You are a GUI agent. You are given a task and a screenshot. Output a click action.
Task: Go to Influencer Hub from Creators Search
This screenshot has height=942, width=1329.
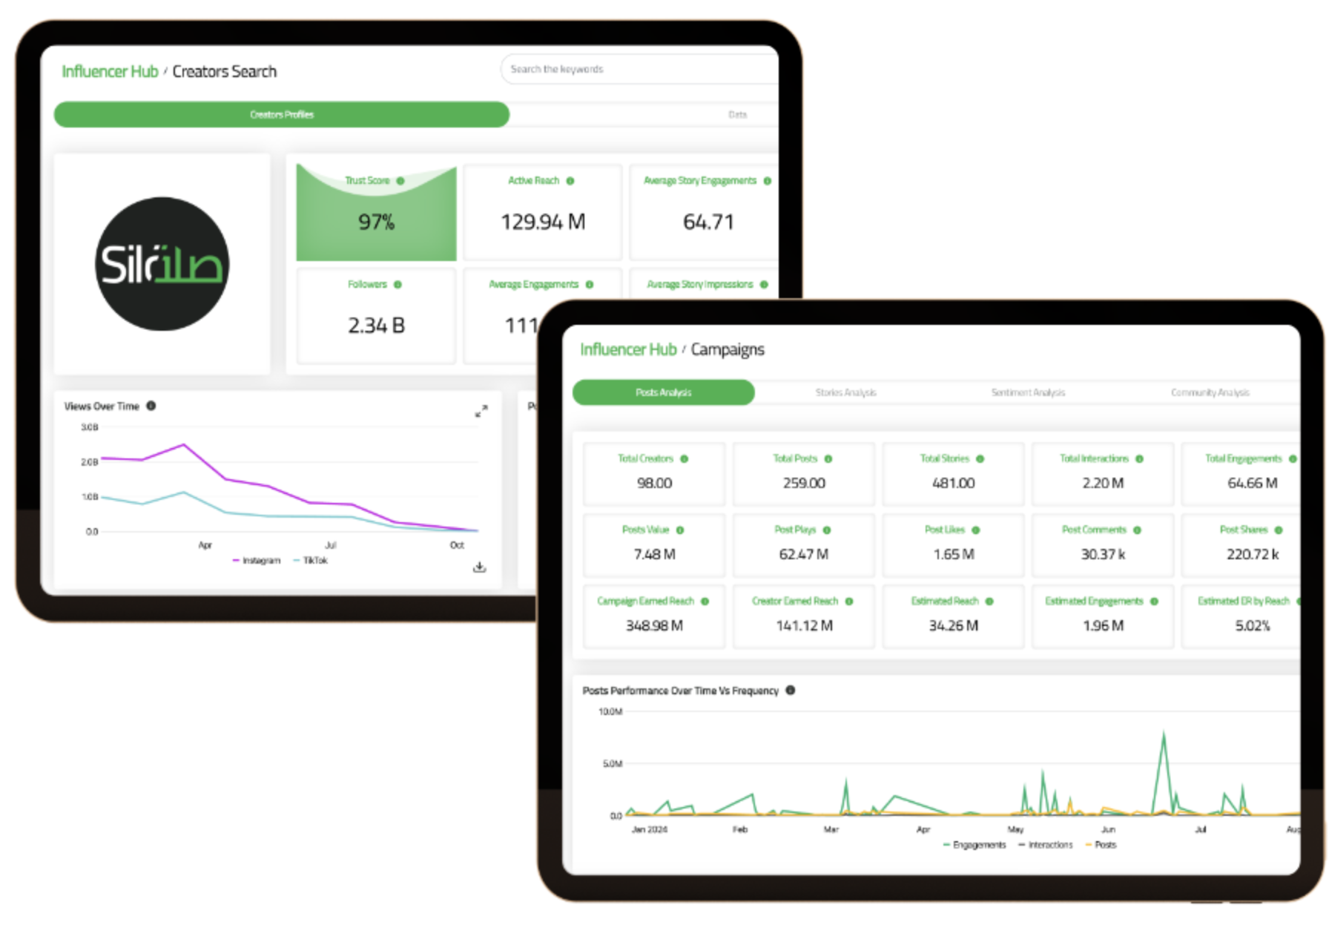coord(110,72)
